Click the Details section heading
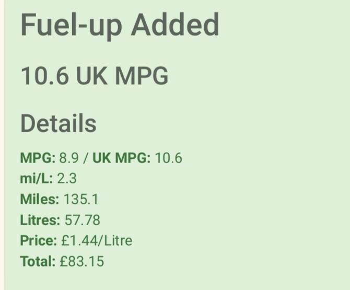 59,123
